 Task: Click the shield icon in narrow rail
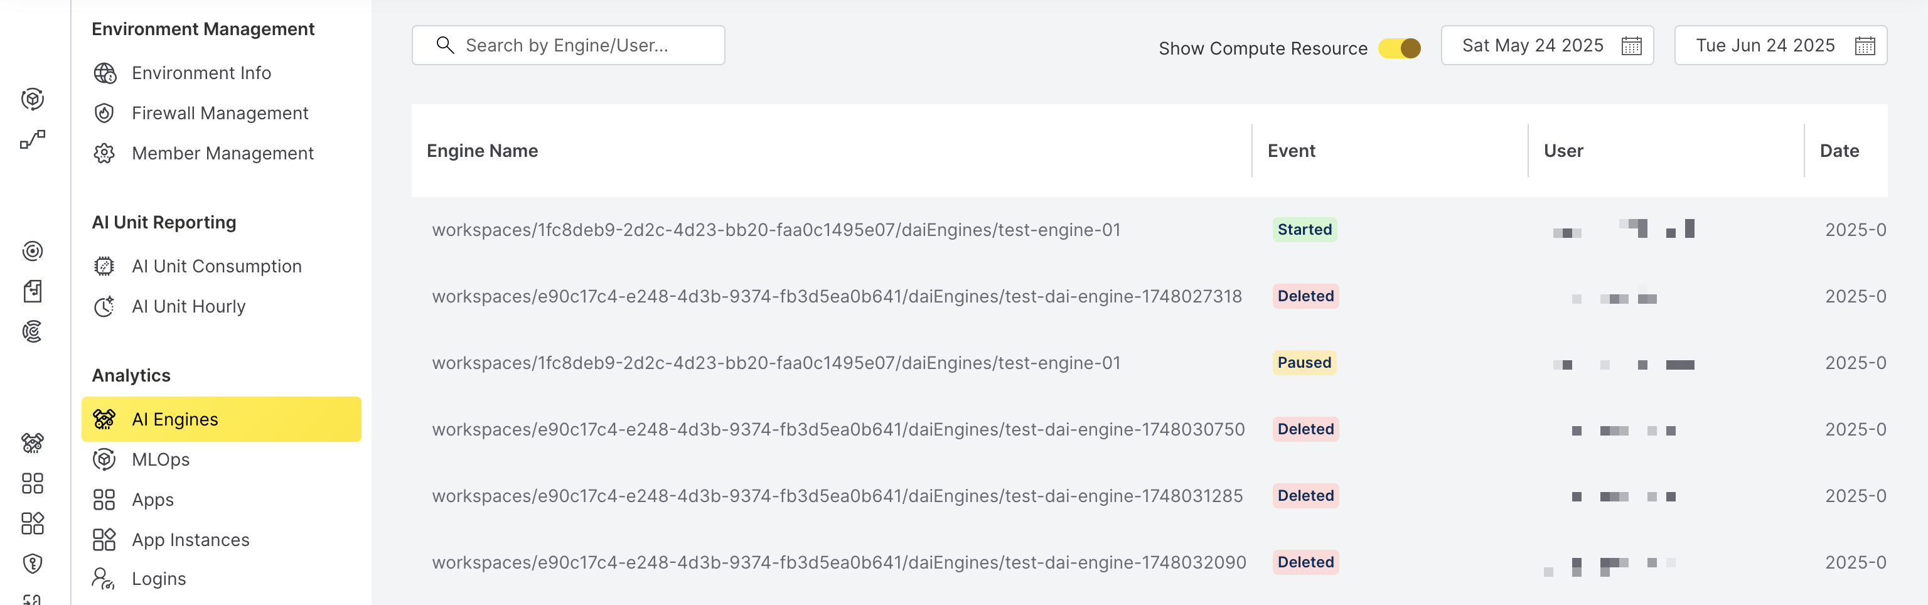[32, 563]
